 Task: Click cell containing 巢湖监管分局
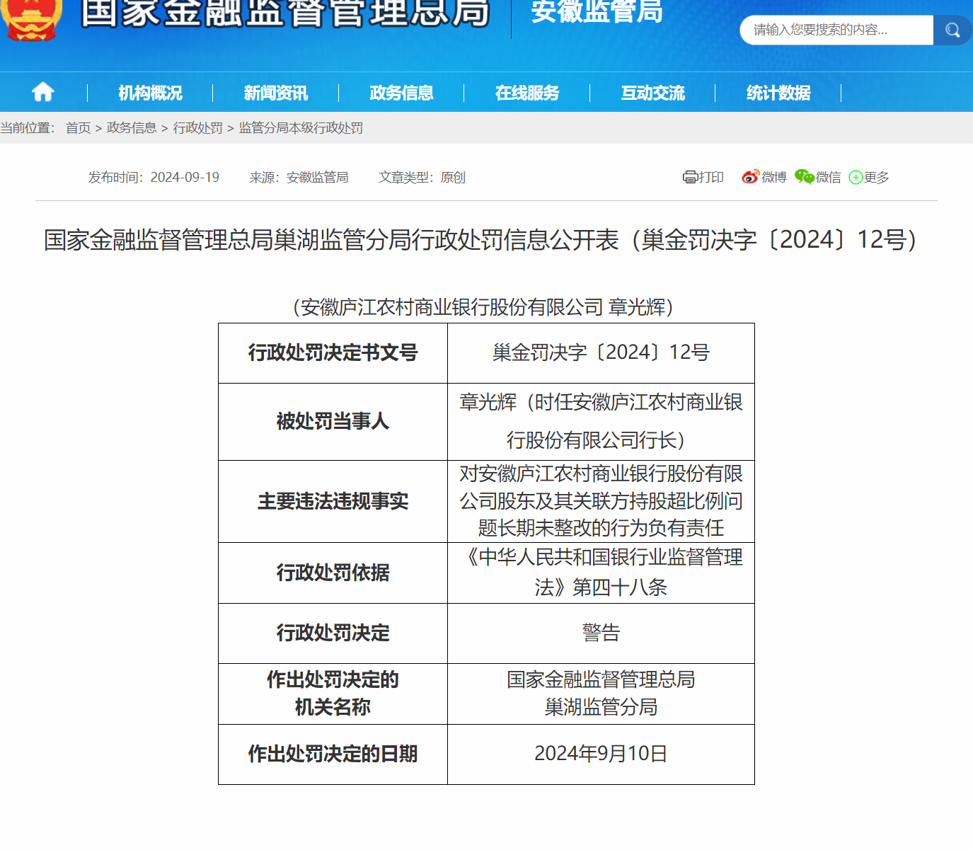click(601, 694)
